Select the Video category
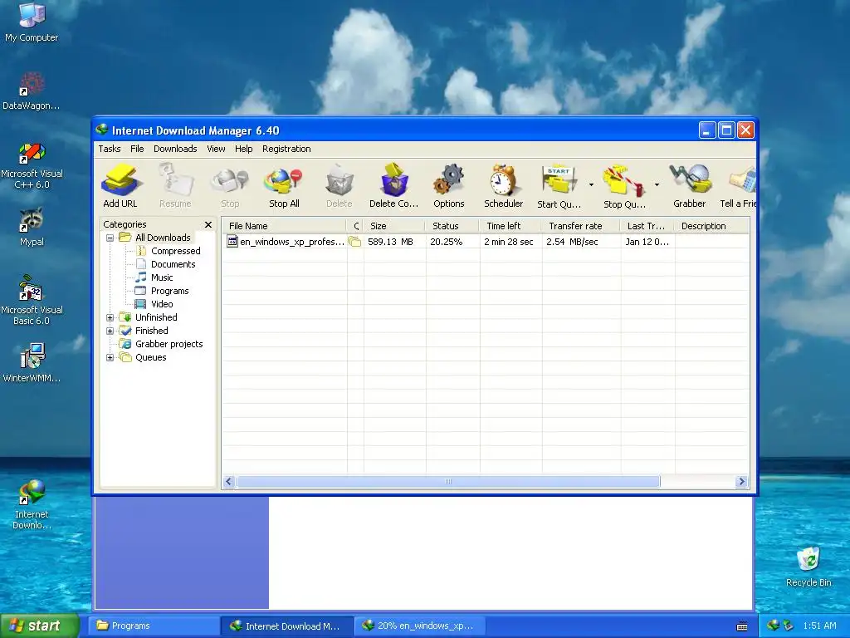This screenshot has width=850, height=638. coord(162,304)
